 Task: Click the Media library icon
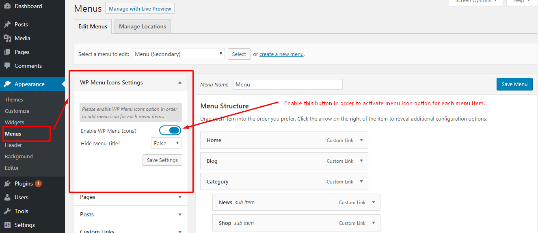click(7, 38)
